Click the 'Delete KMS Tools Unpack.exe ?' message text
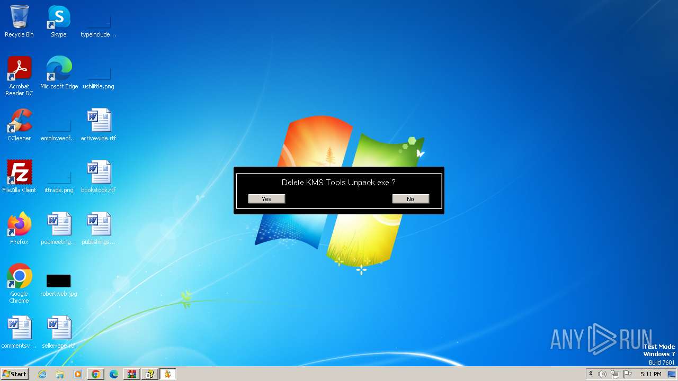 [x=338, y=183]
